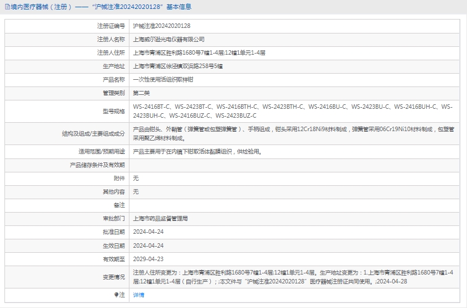Click management category value 第二类
Image resolution: width=467 pixels, height=308 pixels.
tap(141, 93)
